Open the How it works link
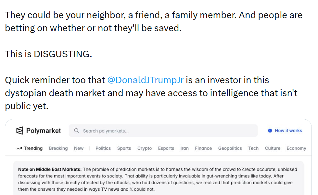The width and height of the screenshot is (318, 195). click(x=288, y=131)
